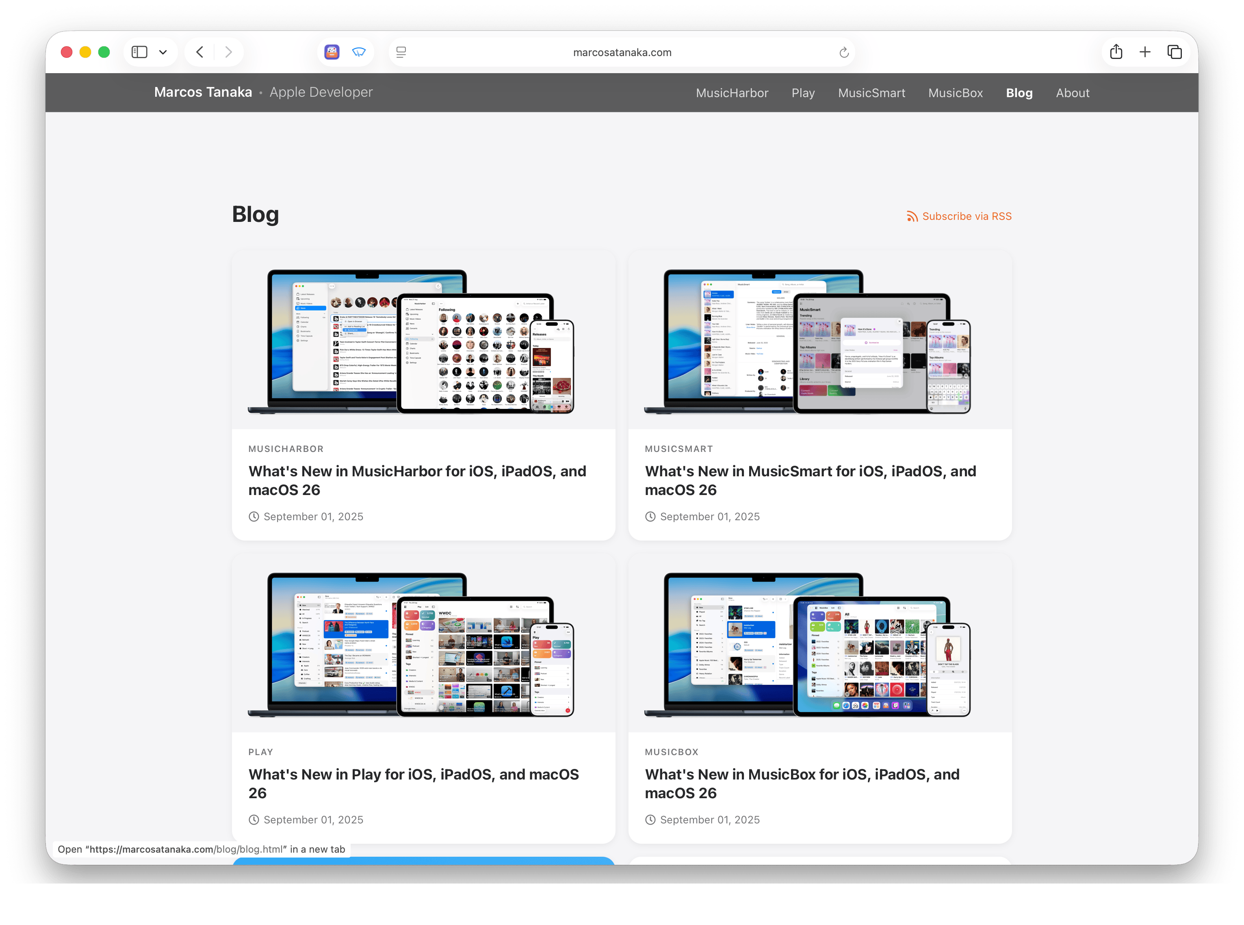Open the blue visor extension icon

click(359, 52)
